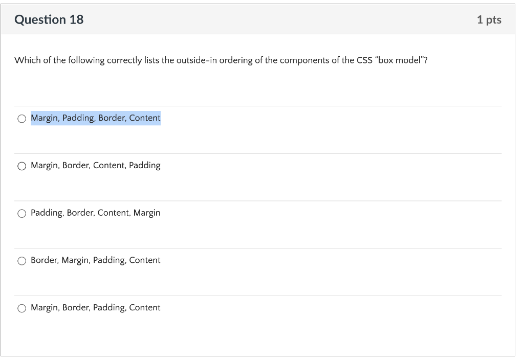Click the "Margin, Border, Content, Padding" answer label
Viewport: 524px width, 362px height.
tap(96, 166)
